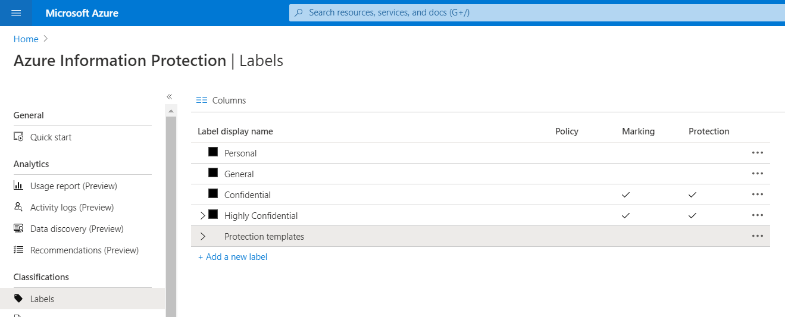This screenshot has height=317, width=785.
Task: Collapse the sidebar with double chevron
Action: tap(169, 96)
